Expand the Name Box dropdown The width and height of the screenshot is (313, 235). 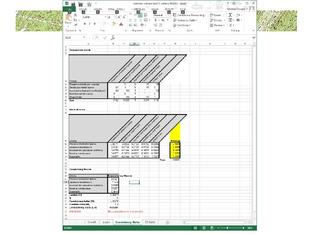pyautogui.click(x=84, y=37)
